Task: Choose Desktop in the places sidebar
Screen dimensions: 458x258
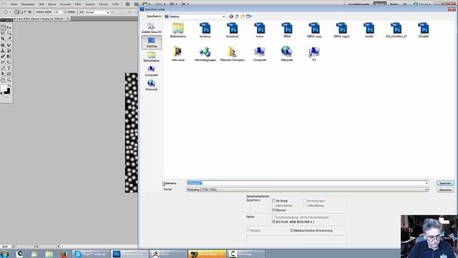Action: coord(151,42)
